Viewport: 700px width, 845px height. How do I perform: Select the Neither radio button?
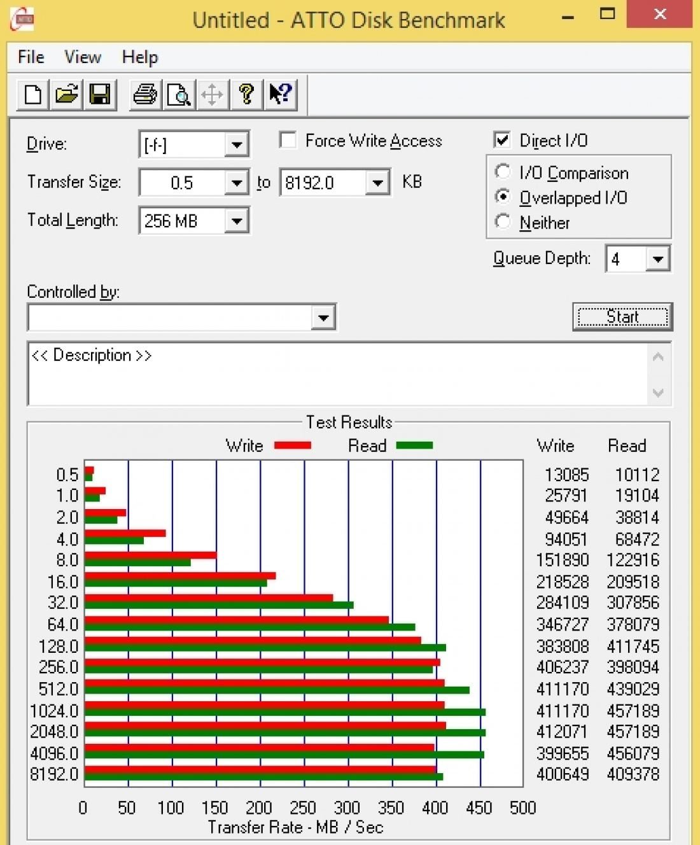coord(503,221)
